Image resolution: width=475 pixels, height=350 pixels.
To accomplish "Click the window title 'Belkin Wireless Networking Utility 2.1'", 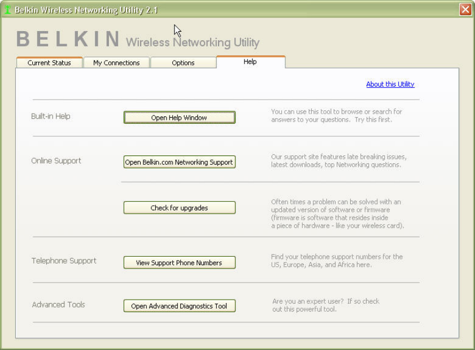I will 86,10.
